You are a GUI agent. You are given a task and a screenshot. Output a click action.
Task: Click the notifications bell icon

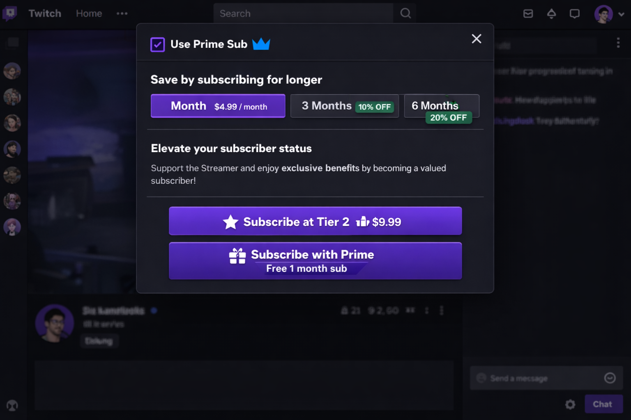coord(551,14)
